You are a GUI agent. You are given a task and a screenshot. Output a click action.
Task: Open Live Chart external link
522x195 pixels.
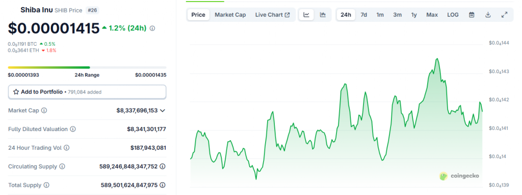272,15
